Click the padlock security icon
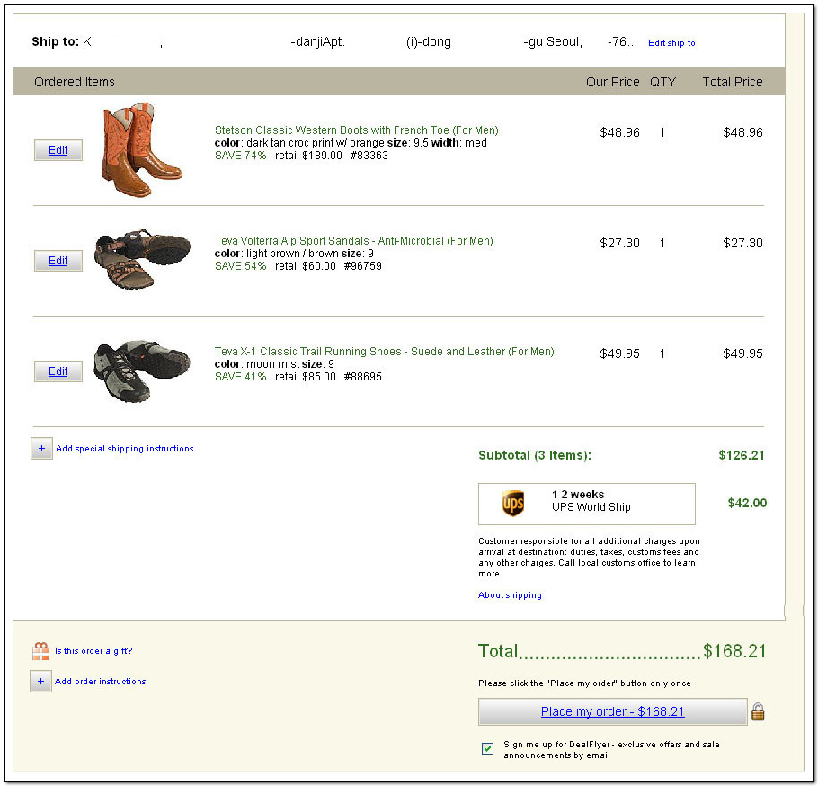The width and height of the screenshot is (818, 786). (758, 712)
